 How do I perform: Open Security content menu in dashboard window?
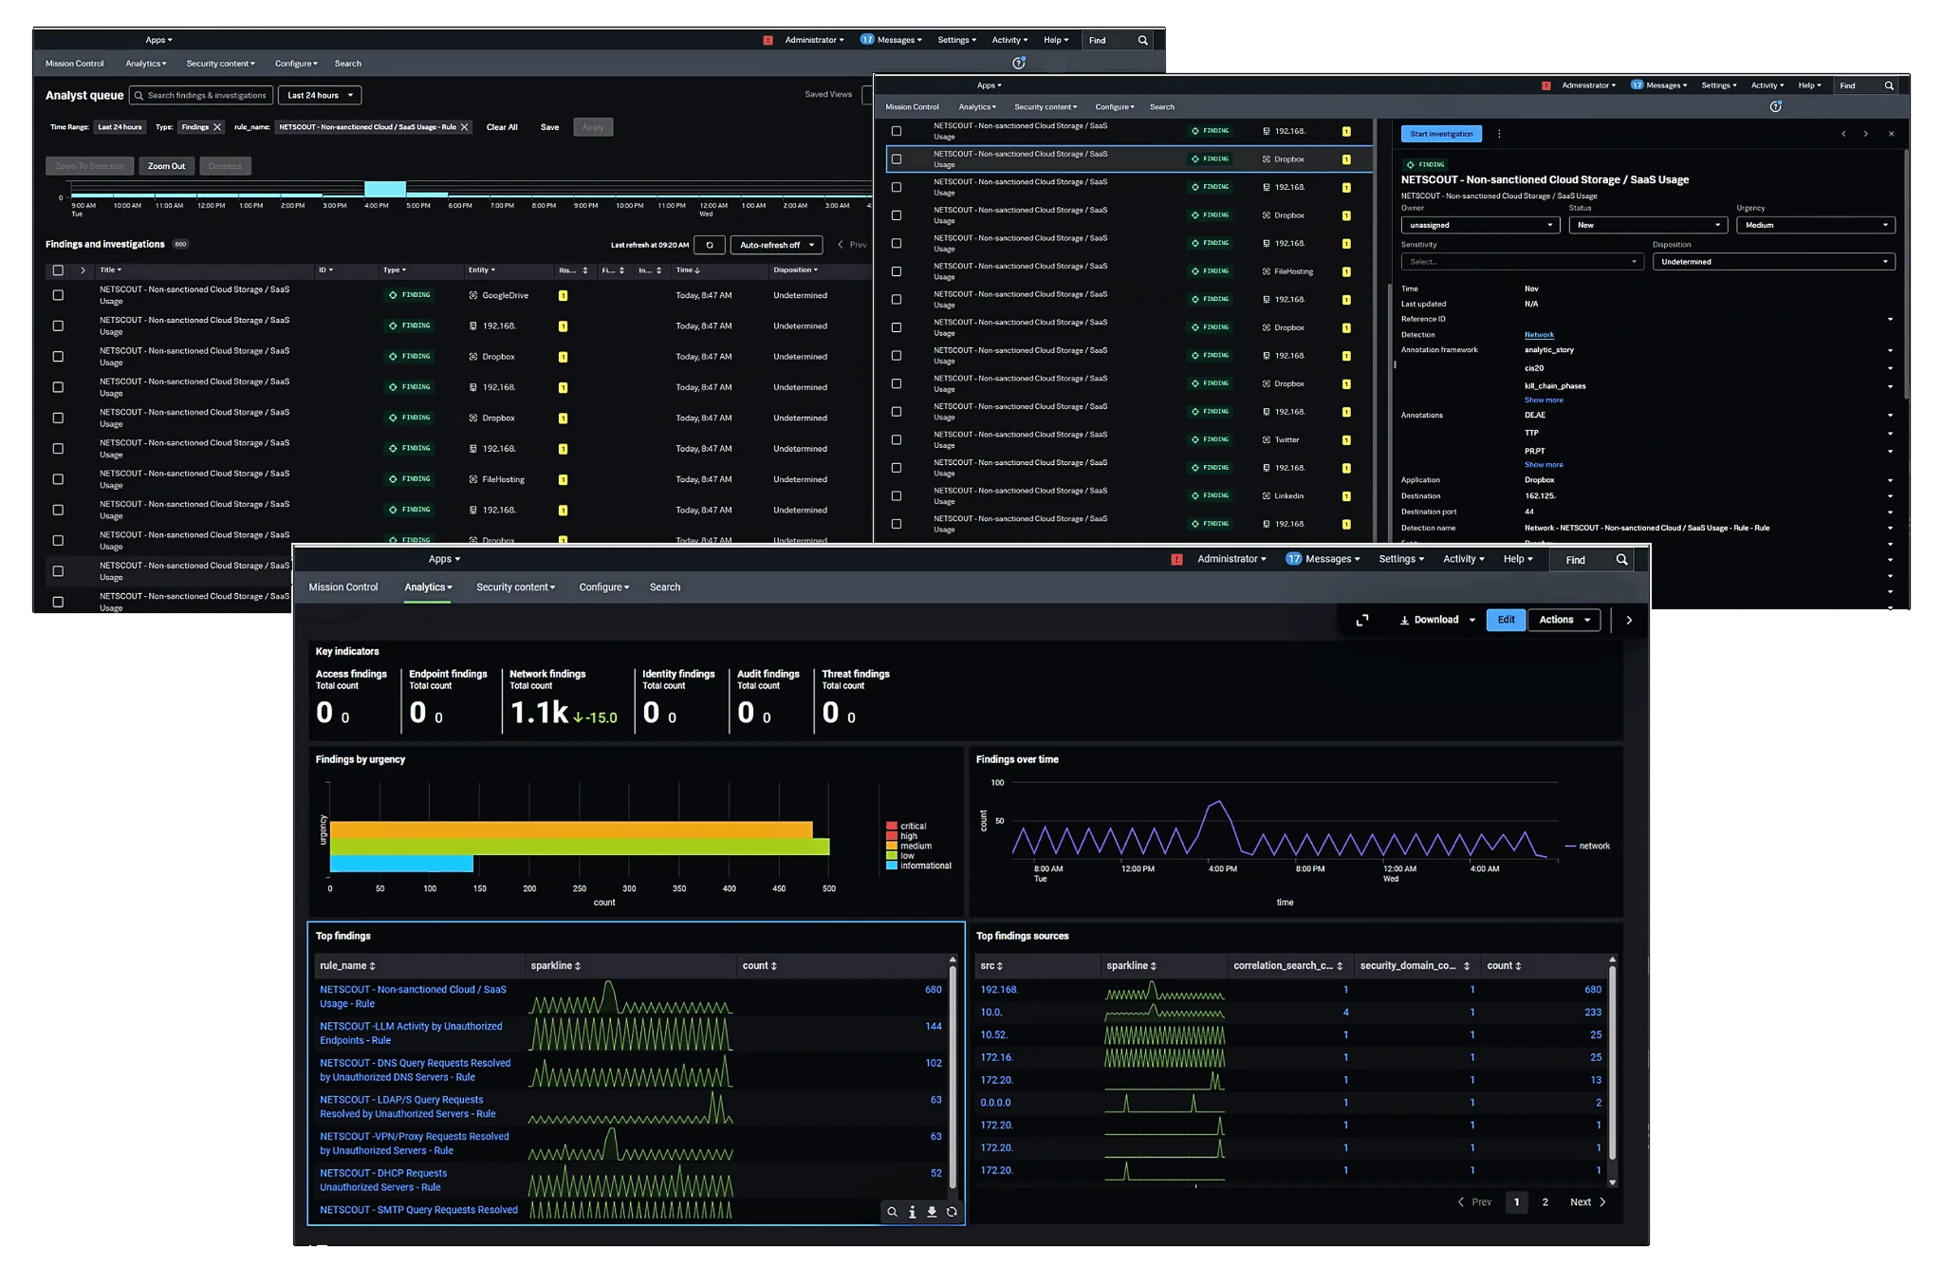click(x=515, y=587)
